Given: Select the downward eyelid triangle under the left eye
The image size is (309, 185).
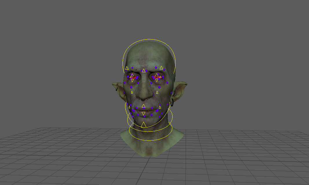Looking at the screenshot, I should coord(132,80).
